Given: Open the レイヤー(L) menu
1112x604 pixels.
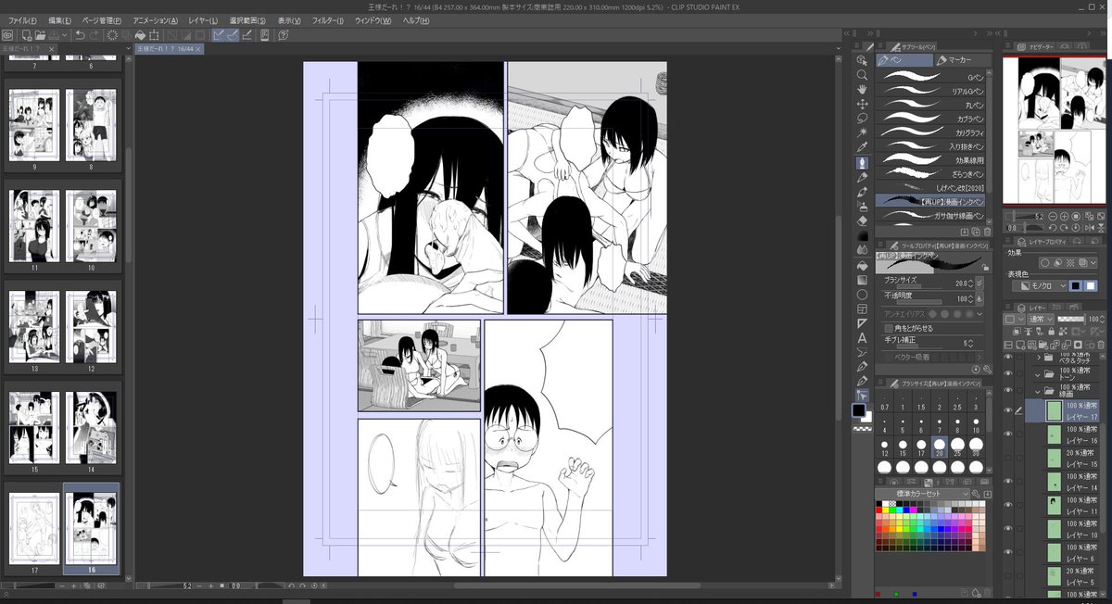Looking at the screenshot, I should coord(203,20).
